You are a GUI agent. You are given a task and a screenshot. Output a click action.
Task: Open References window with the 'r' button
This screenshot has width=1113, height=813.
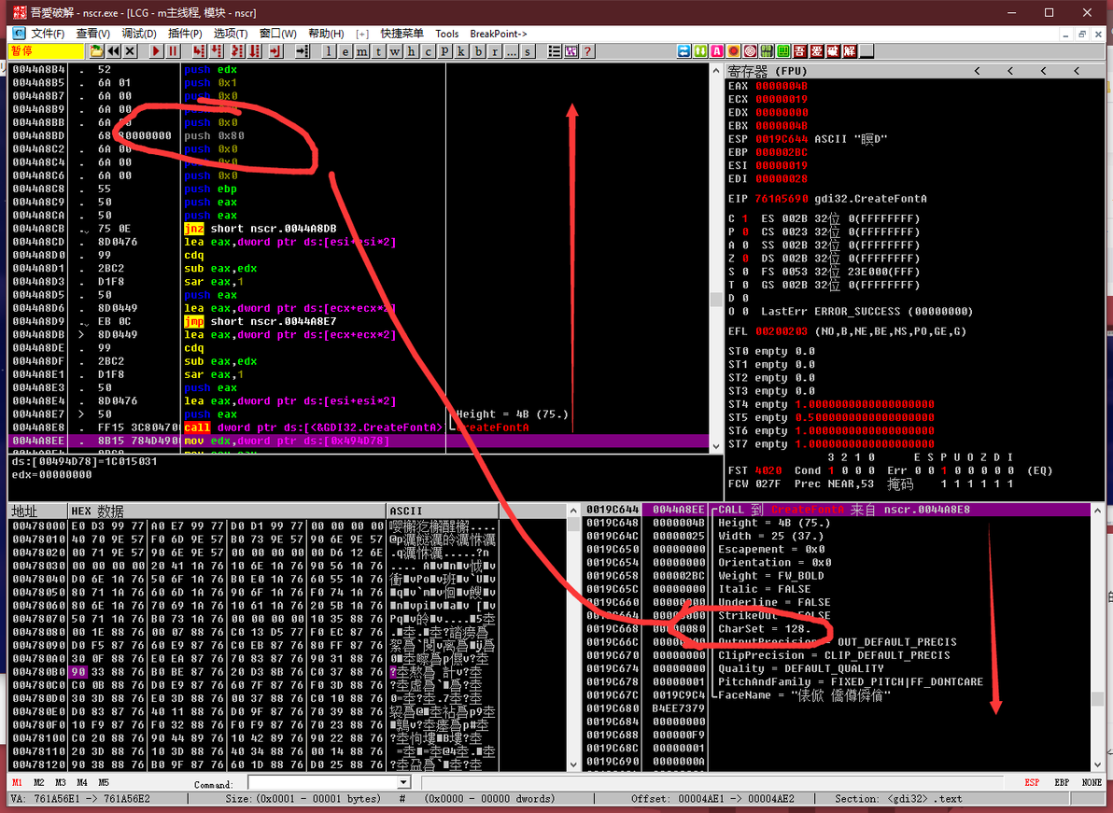tap(495, 51)
